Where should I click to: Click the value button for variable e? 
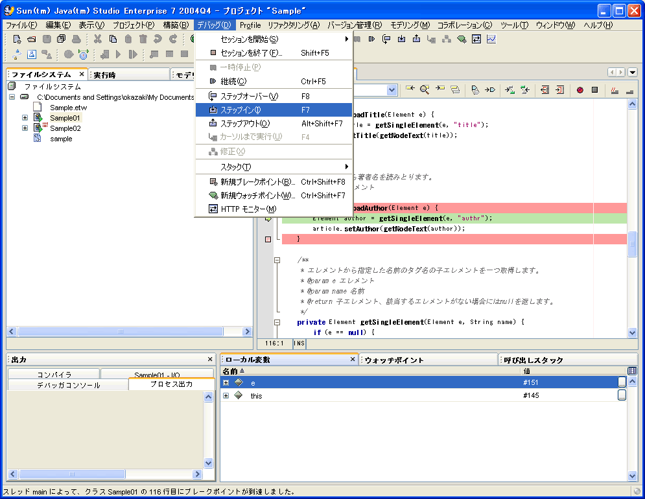(622, 382)
